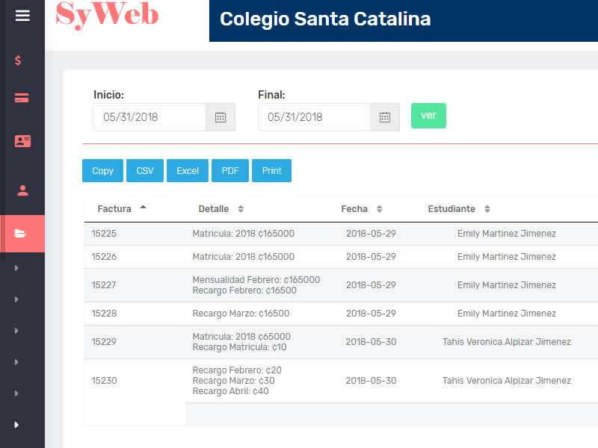Screen dimensions: 598x448
Task: Click Emily Martinez Jimenez in row 15226
Action: coord(507,257)
